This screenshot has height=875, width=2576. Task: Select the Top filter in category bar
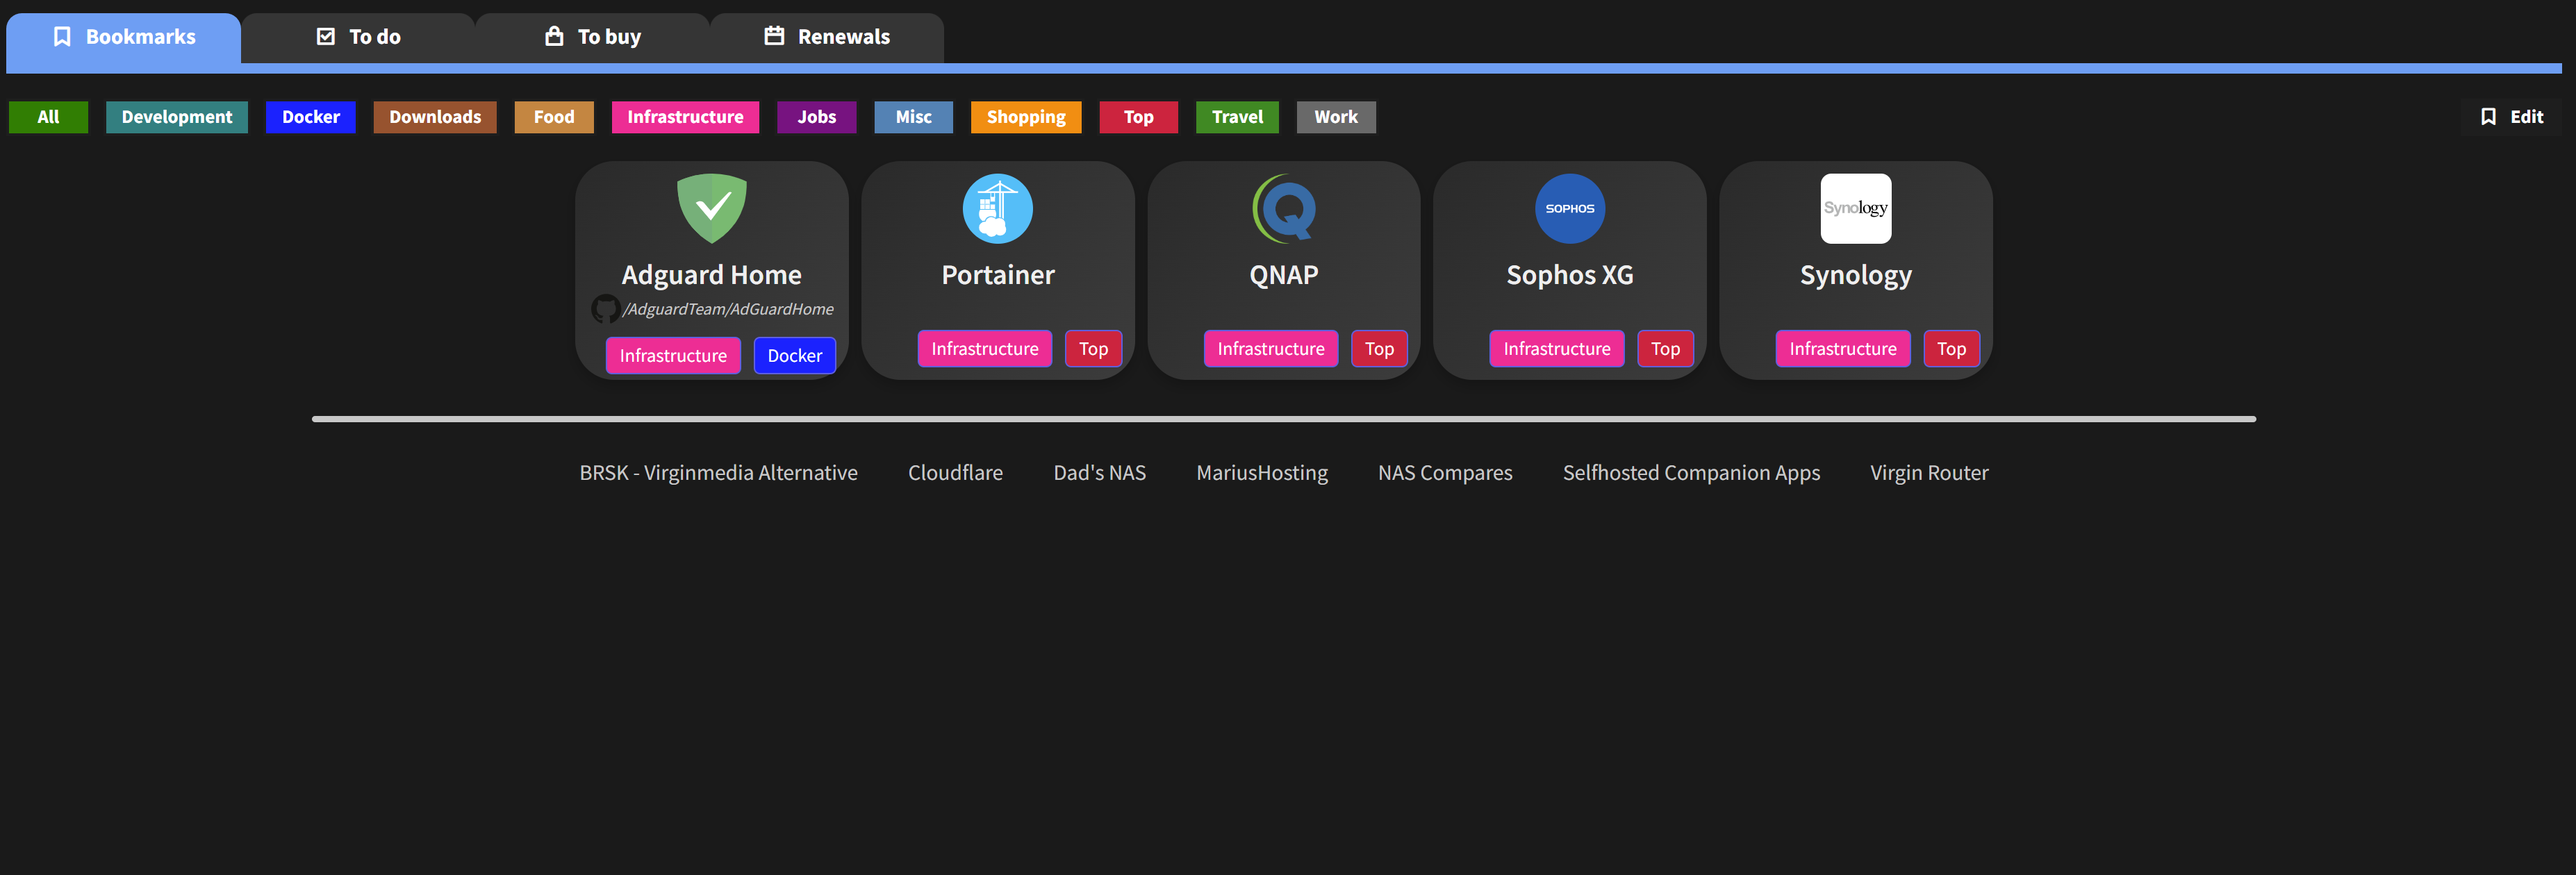[x=1139, y=117]
